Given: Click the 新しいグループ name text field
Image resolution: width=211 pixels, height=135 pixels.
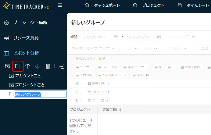Looking at the screenshot, I should (x=40, y=94).
